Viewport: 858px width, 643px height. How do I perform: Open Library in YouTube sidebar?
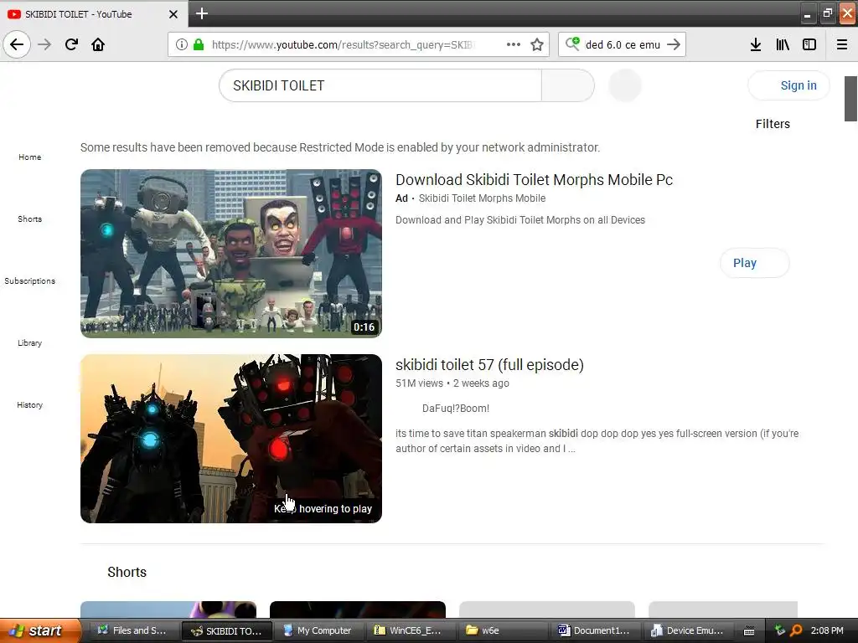29,342
